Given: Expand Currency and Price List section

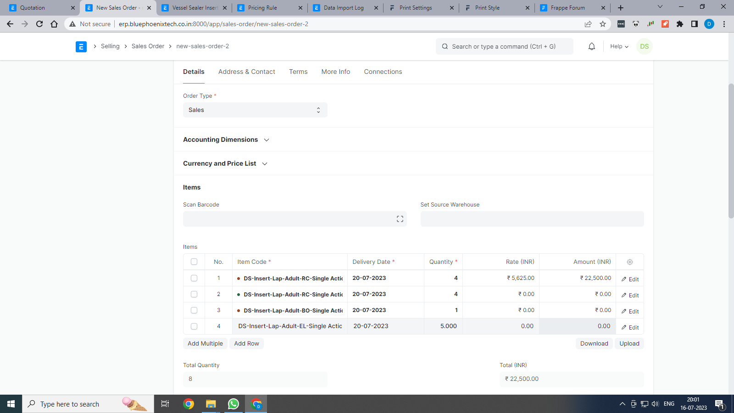Looking at the screenshot, I should (x=225, y=163).
